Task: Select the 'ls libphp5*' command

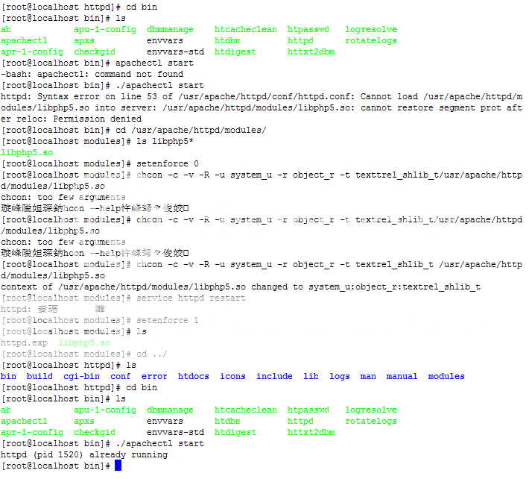Action: (165, 142)
